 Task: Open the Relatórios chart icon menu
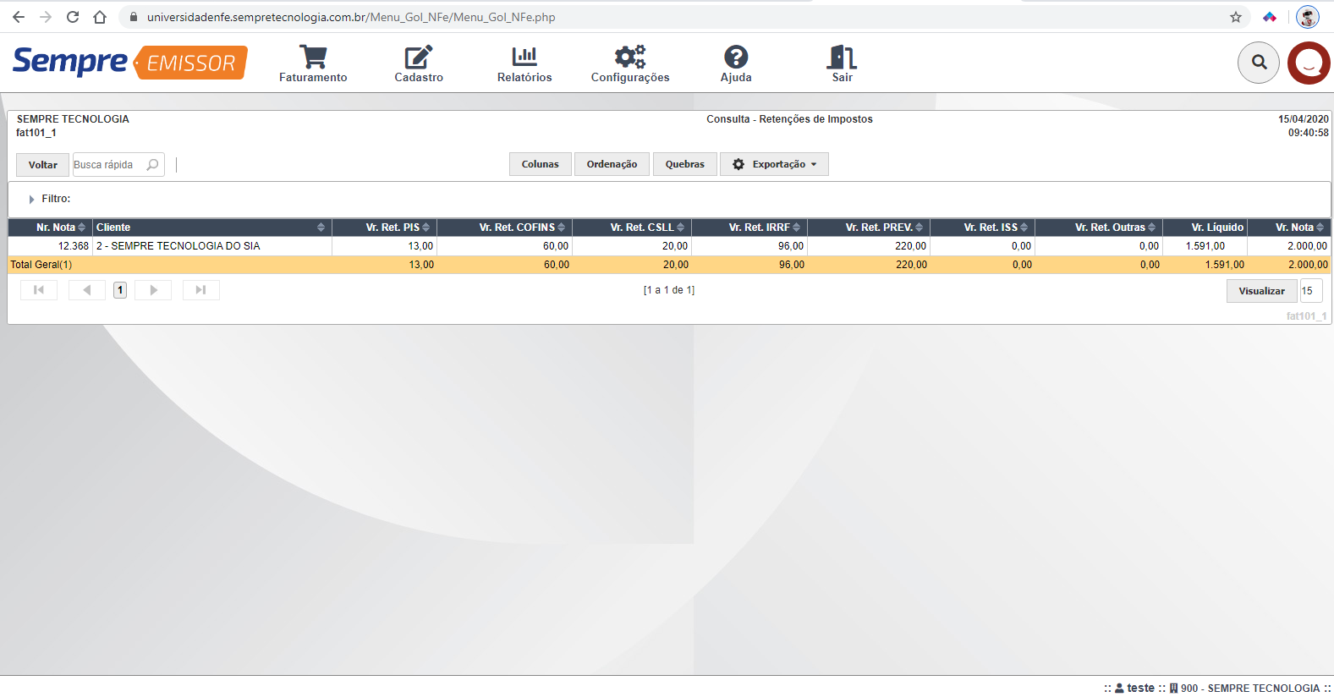pos(524,63)
